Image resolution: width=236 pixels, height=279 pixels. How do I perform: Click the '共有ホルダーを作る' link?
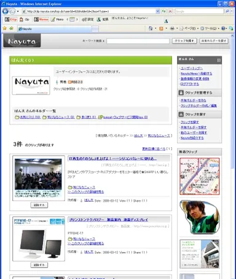193,101
